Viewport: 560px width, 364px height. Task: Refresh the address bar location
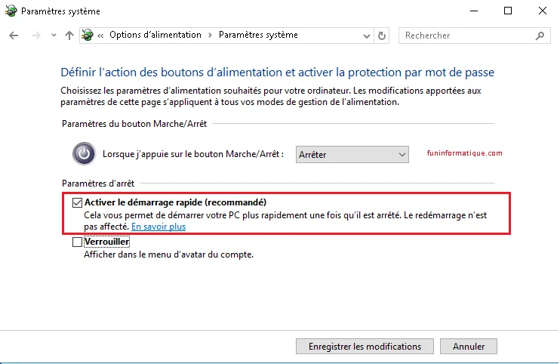pos(383,35)
